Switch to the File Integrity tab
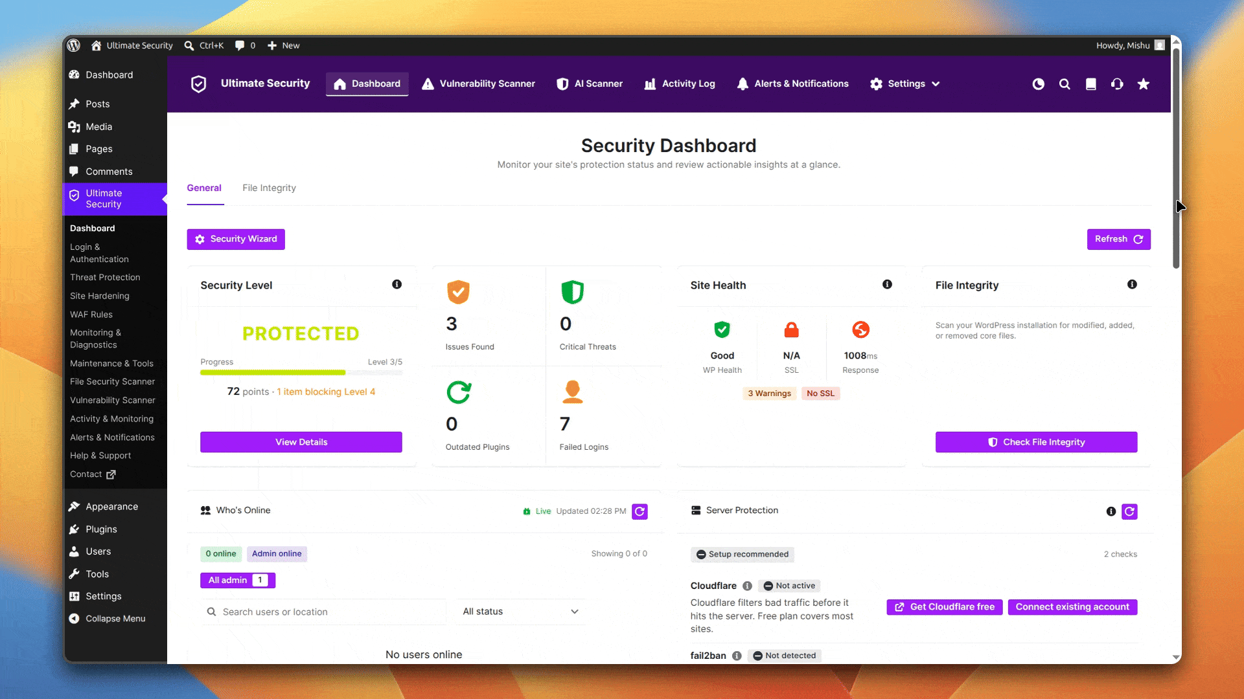This screenshot has height=699, width=1244. pyautogui.click(x=269, y=188)
